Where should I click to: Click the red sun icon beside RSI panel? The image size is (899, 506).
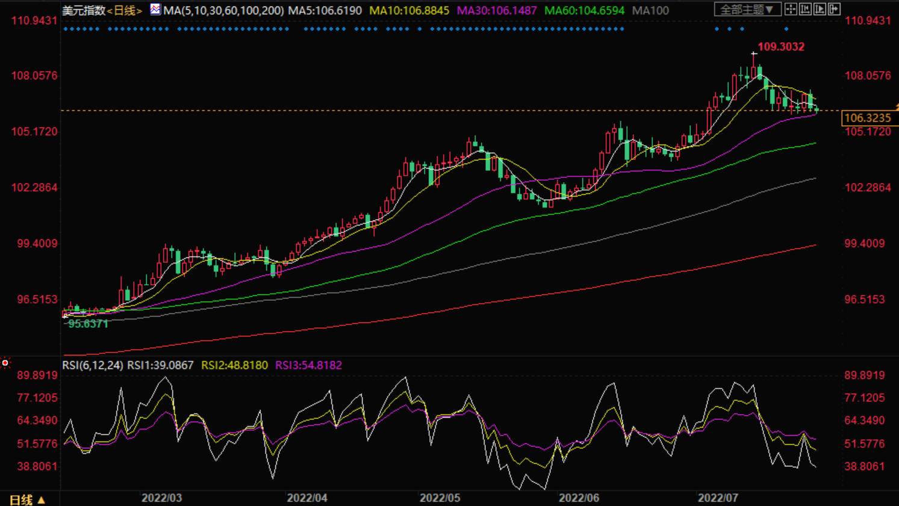(5, 362)
